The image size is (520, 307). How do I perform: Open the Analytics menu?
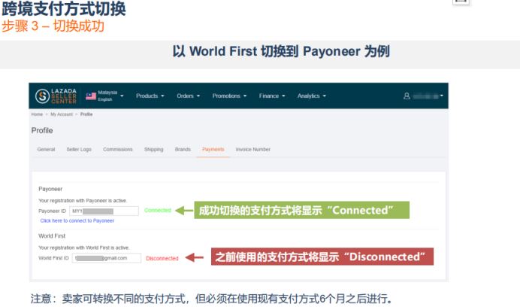311,96
